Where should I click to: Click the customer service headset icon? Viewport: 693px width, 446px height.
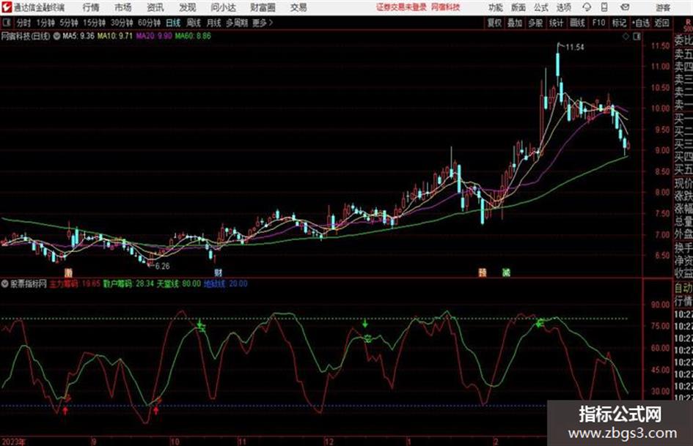[x=587, y=7]
